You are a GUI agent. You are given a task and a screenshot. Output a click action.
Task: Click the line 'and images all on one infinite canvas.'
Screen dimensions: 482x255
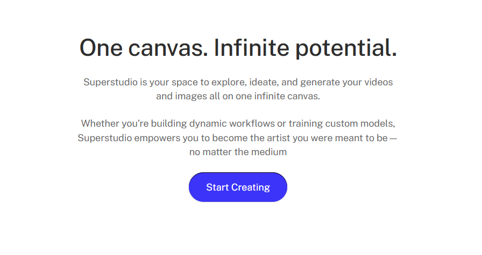point(238,96)
